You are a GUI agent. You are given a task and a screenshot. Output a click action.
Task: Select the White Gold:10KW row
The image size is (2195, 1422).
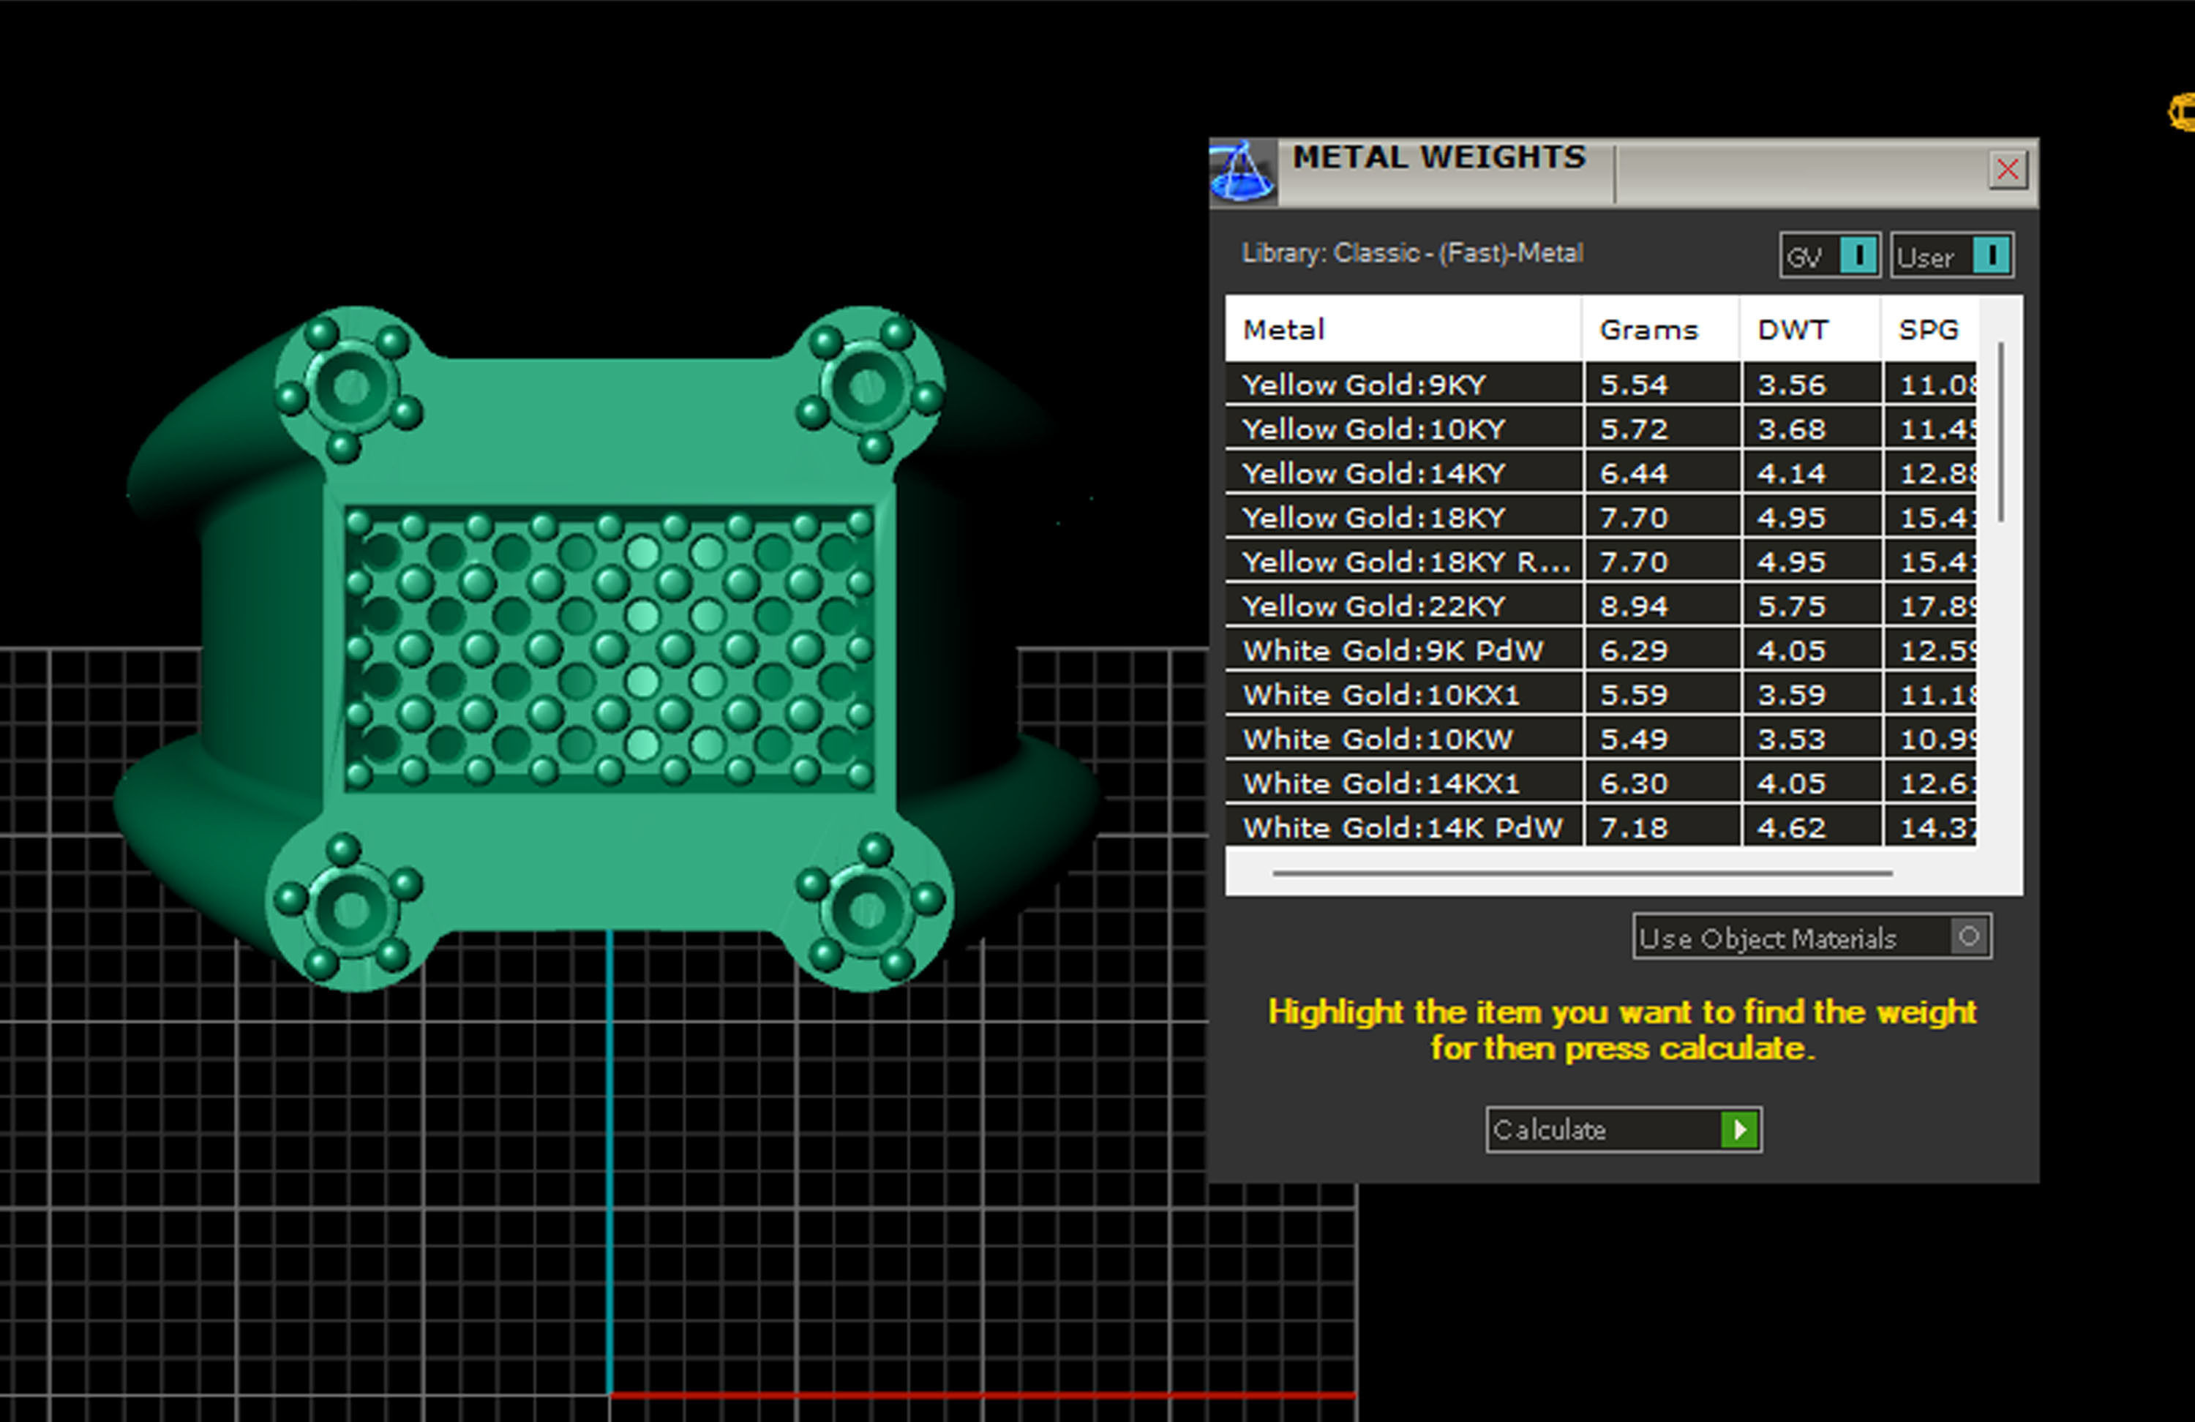coord(1377,739)
